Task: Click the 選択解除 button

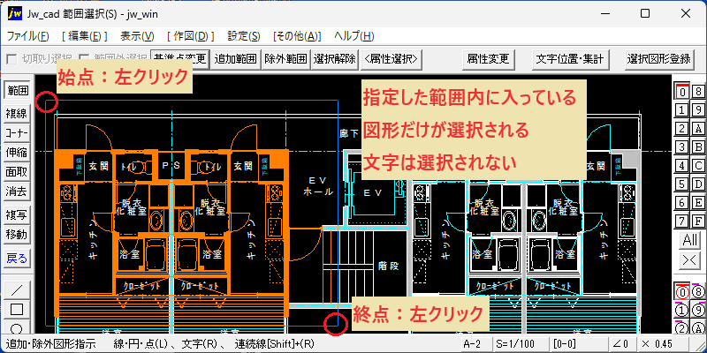Action: (x=335, y=58)
